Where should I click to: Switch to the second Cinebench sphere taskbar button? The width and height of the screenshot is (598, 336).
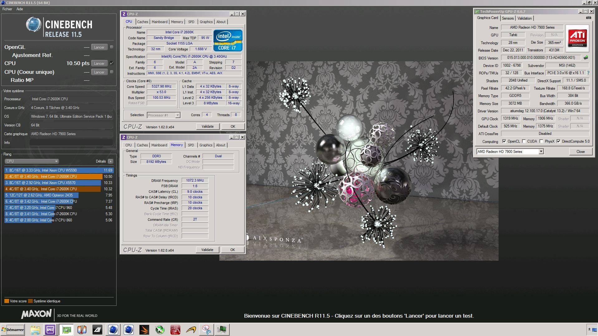[x=129, y=330]
